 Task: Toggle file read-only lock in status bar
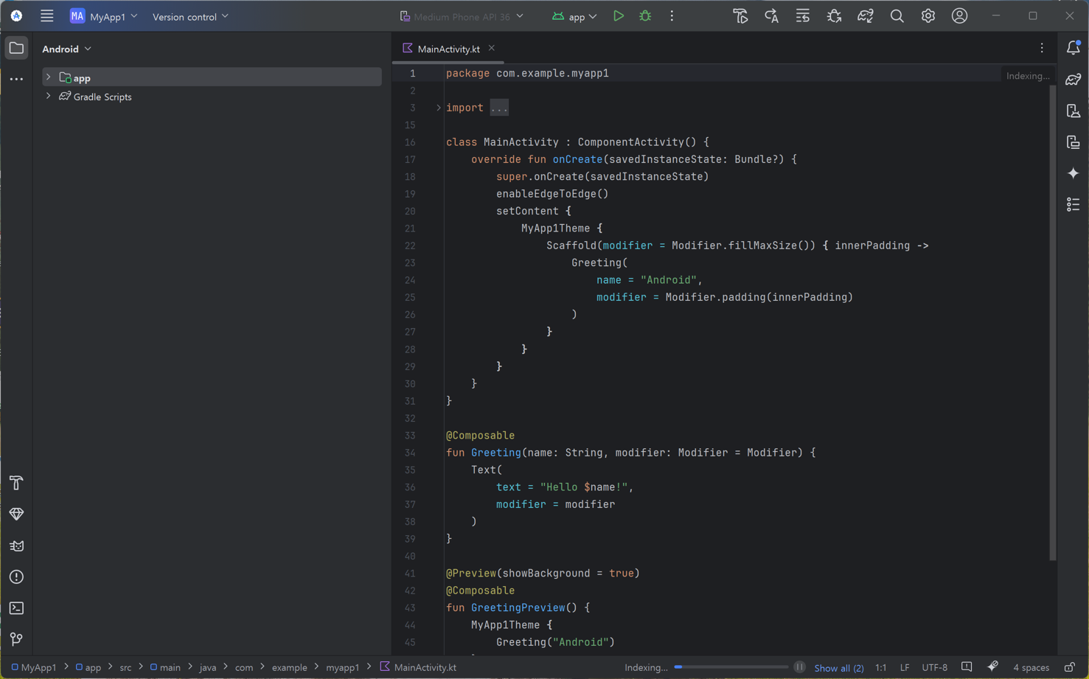tap(1069, 667)
